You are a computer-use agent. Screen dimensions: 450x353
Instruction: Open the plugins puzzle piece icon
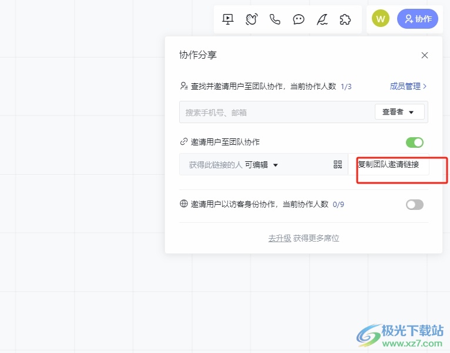coord(345,19)
